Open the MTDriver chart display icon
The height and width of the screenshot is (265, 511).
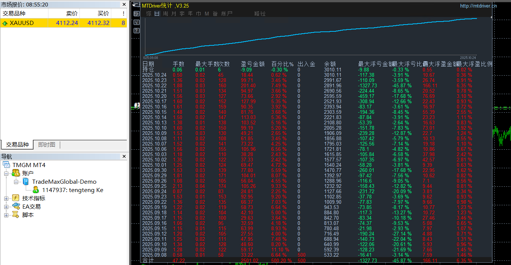(x=136, y=13)
